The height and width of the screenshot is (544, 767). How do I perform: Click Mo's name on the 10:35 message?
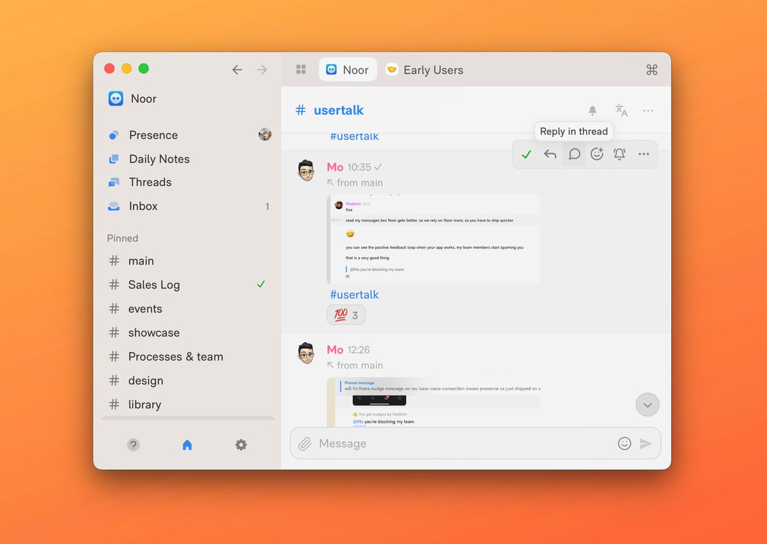tap(335, 167)
